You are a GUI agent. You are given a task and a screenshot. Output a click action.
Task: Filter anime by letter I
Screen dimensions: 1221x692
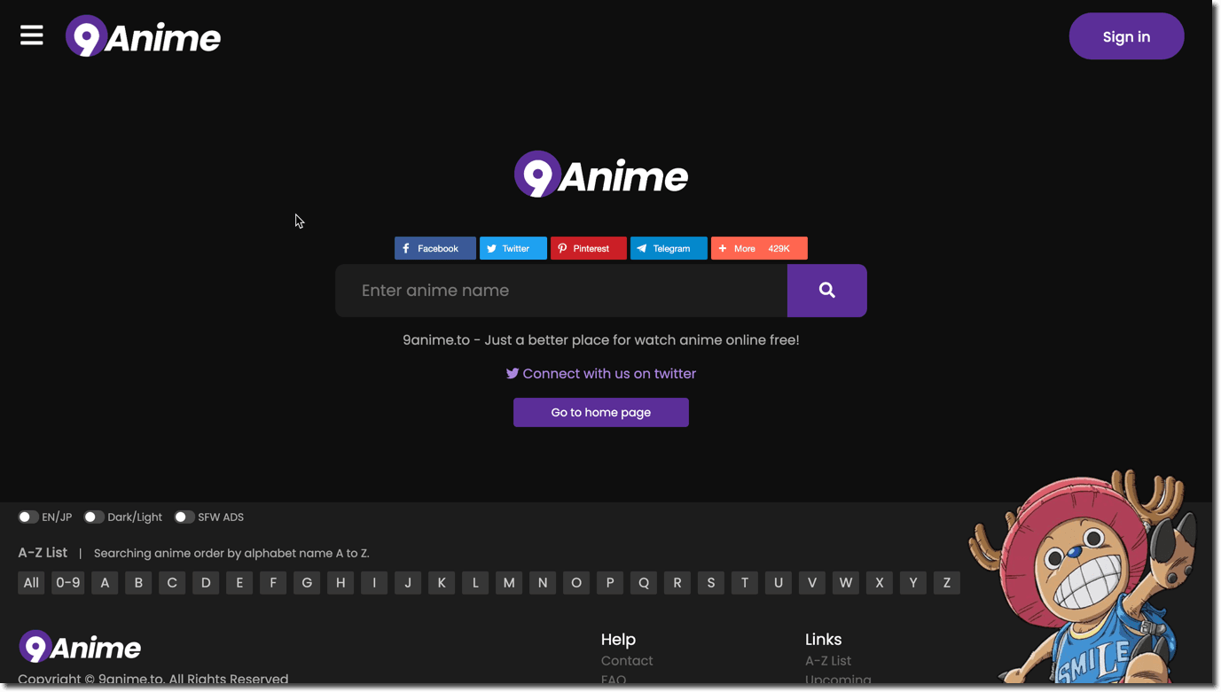tap(374, 583)
